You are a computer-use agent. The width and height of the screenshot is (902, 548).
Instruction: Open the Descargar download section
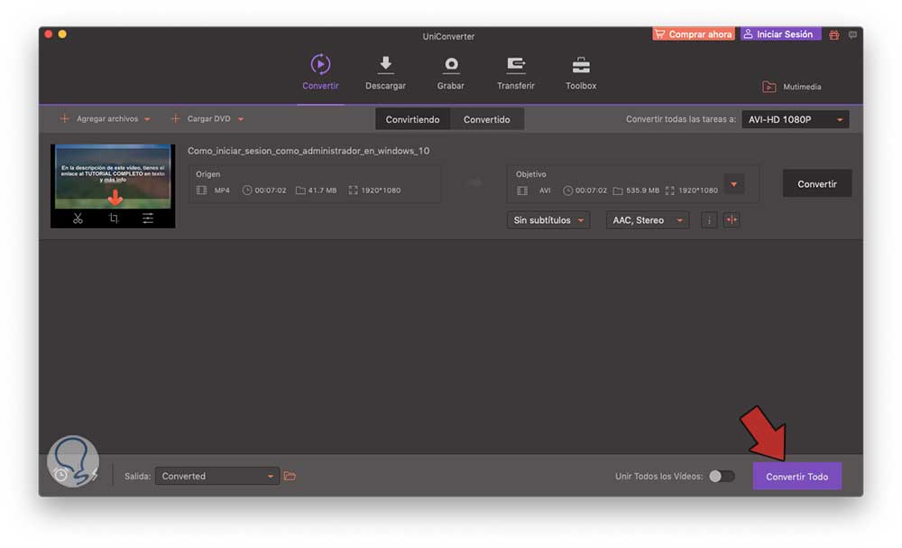pyautogui.click(x=385, y=73)
